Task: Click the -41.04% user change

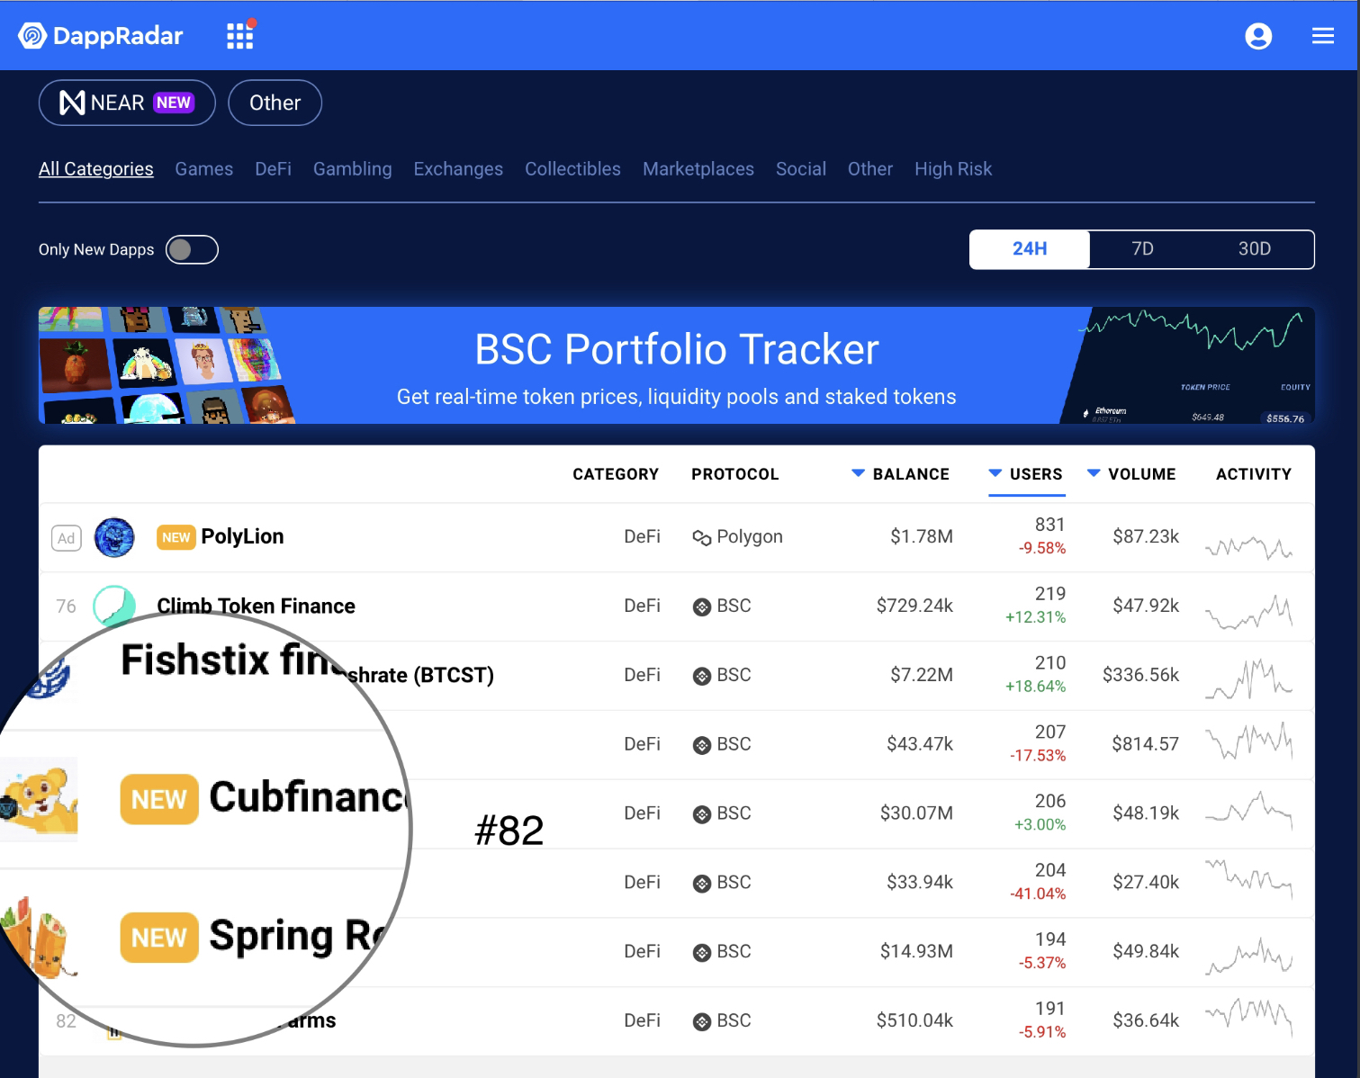Action: 1038,894
